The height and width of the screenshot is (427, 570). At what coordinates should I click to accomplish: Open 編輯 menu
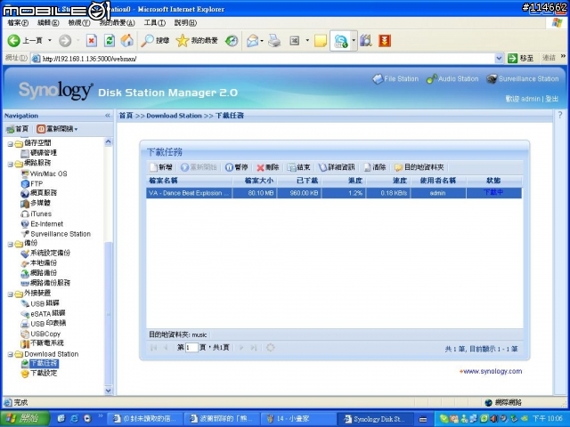48,23
